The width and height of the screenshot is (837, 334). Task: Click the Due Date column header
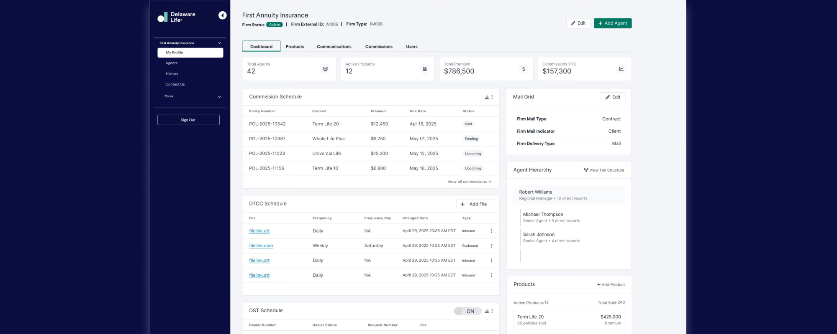click(x=418, y=111)
